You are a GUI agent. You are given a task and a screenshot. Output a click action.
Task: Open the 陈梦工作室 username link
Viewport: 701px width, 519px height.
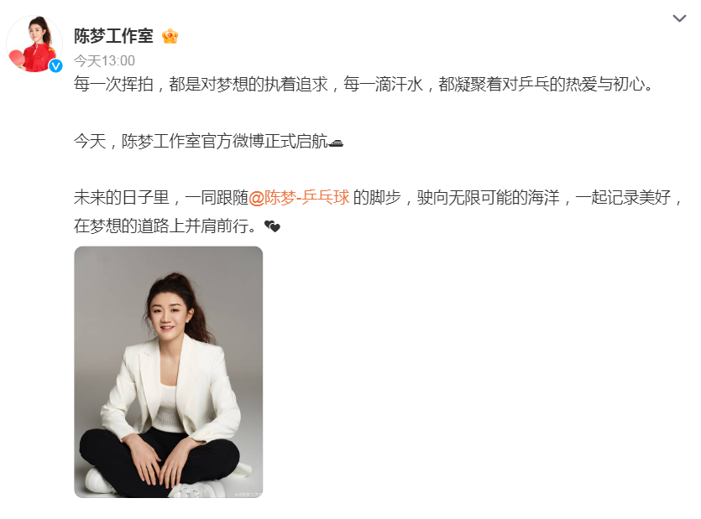113,36
